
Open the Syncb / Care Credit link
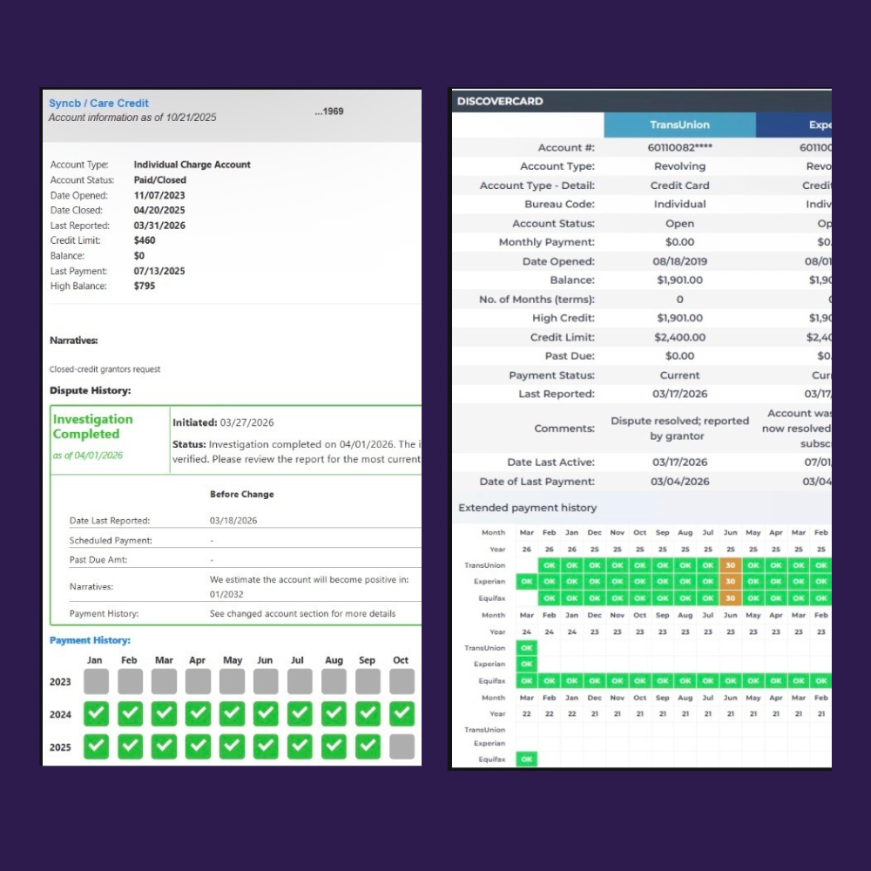tap(99, 104)
